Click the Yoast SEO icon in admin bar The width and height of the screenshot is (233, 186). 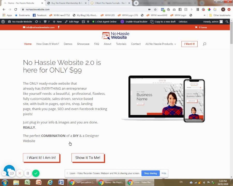[x=83, y=22]
